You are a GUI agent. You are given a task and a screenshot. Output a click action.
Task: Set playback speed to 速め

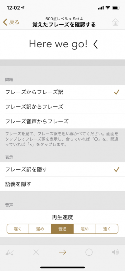point(85,229)
